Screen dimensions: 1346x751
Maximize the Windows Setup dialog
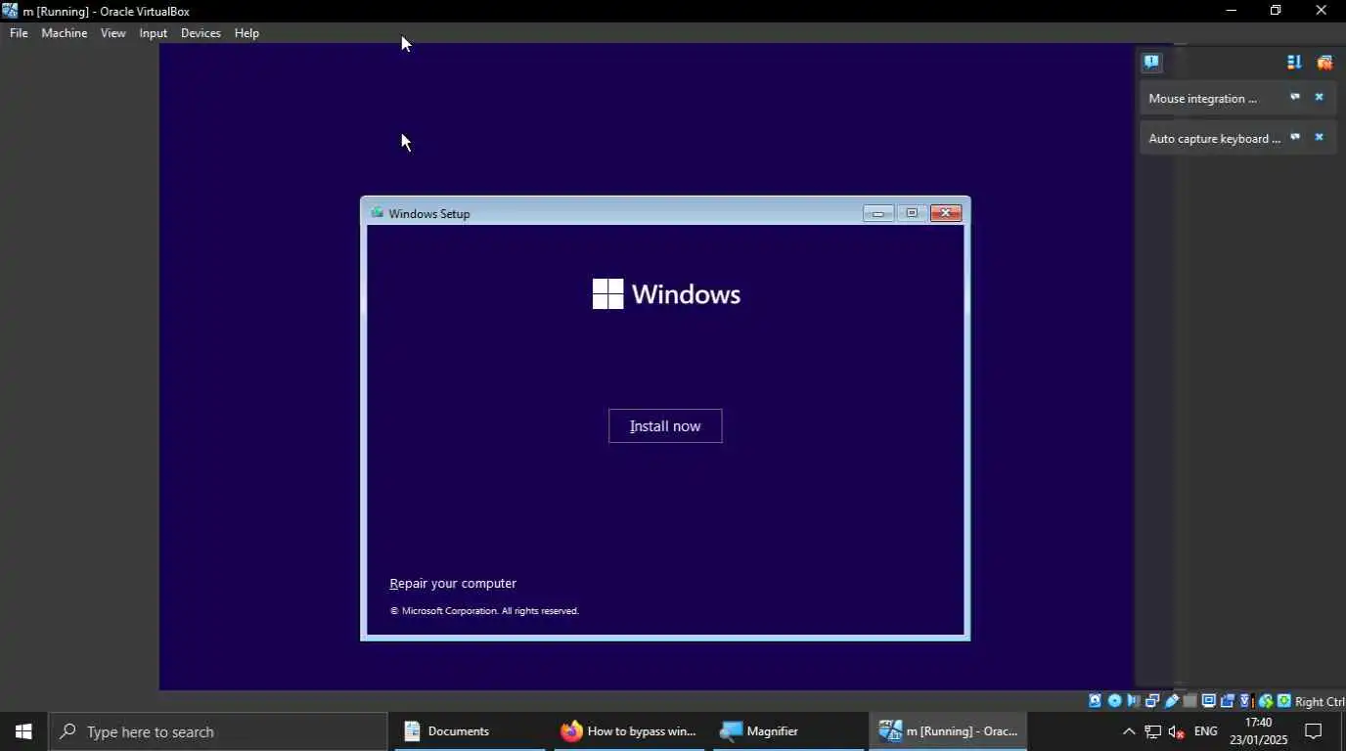coord(912,213)
